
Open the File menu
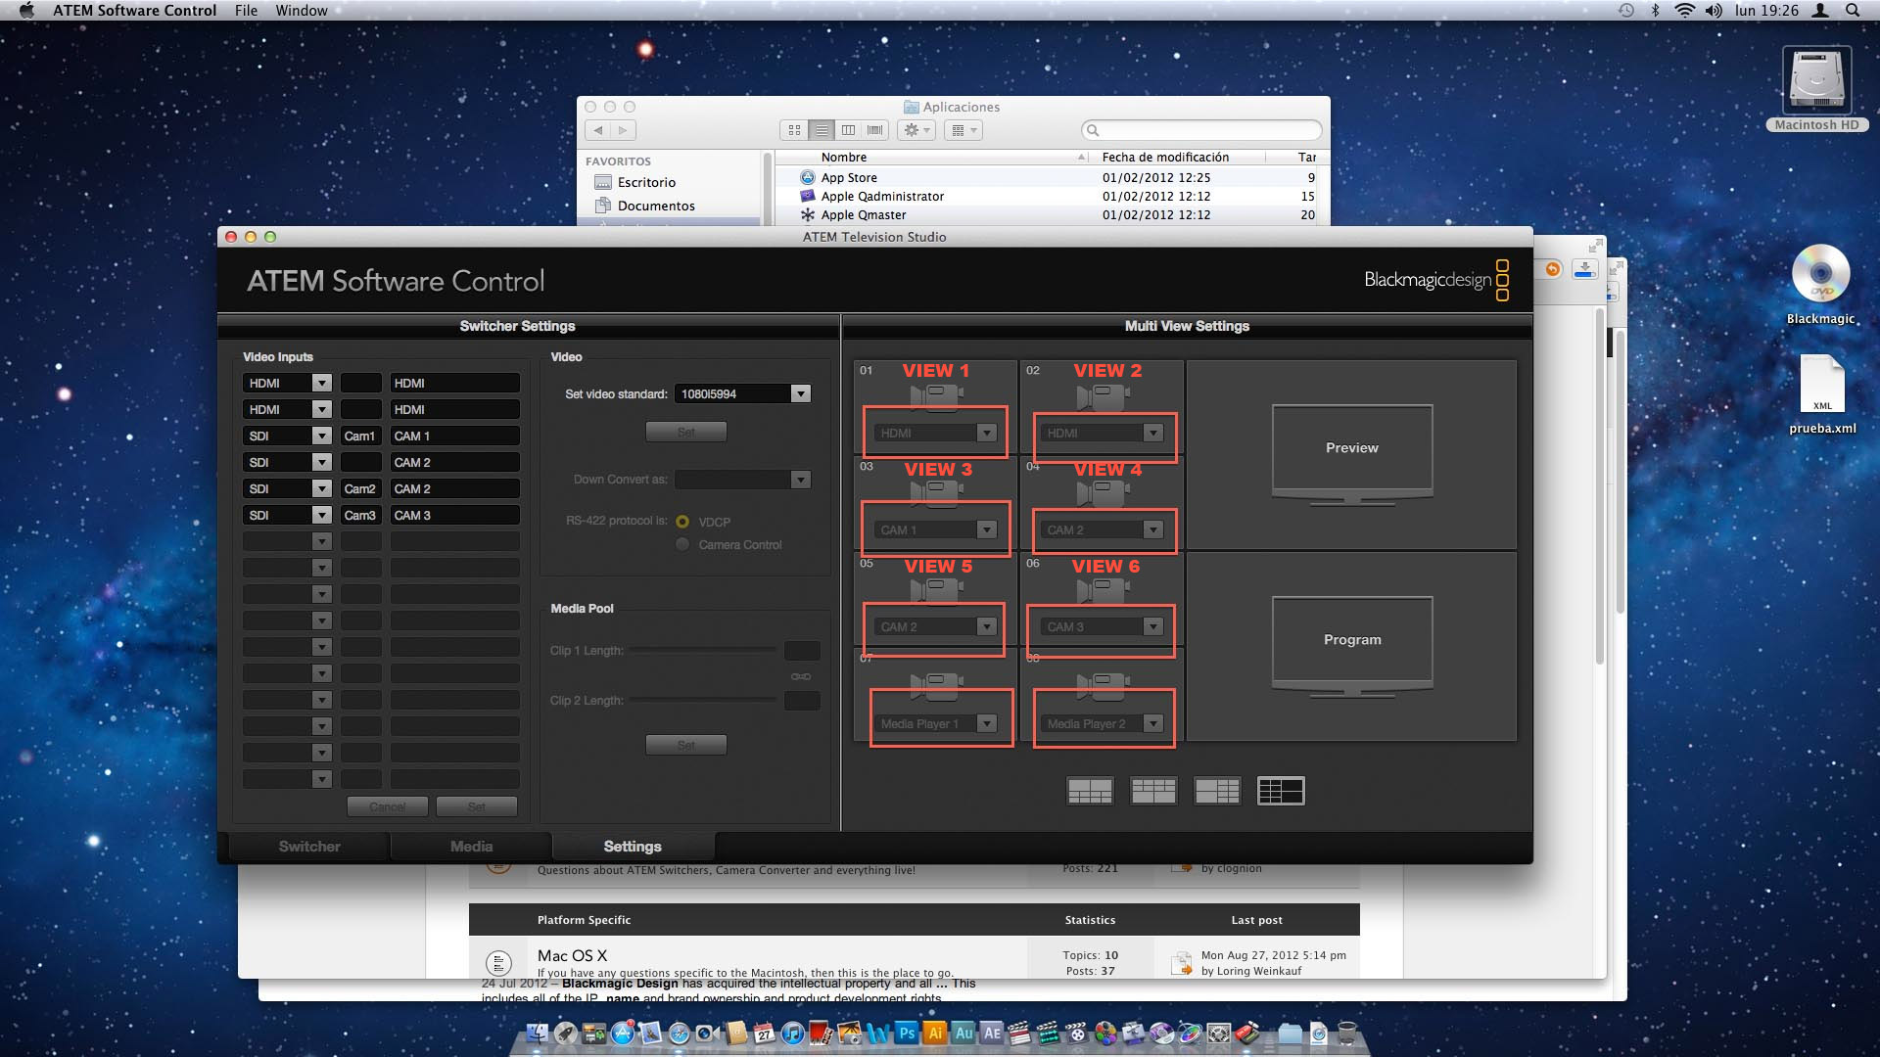(246, 10)
